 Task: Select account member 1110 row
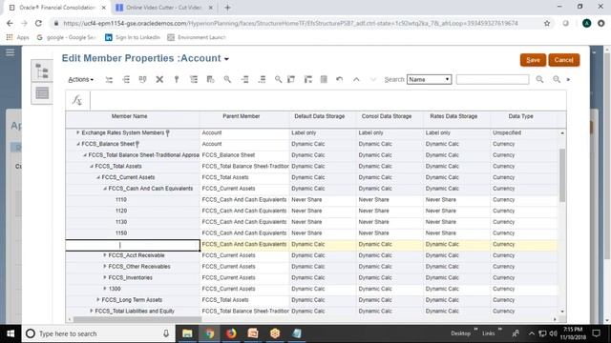pos(121,199)
